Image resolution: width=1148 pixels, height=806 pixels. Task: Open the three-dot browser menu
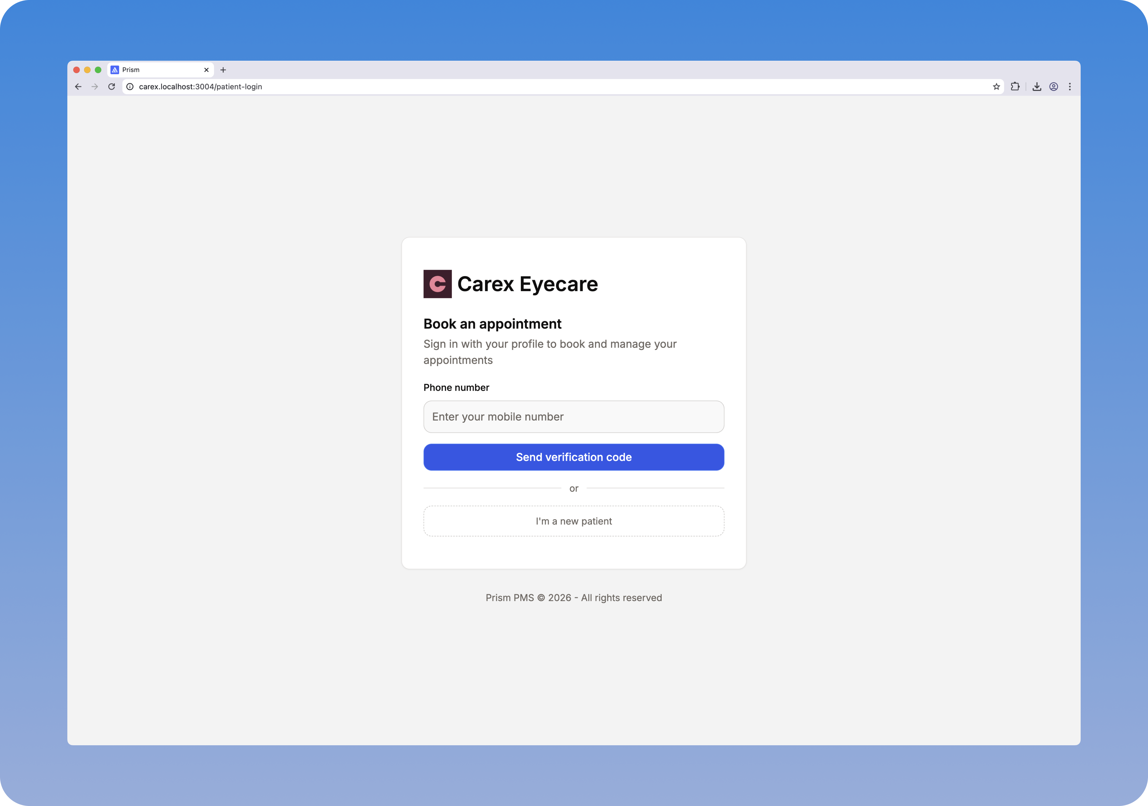pos(1070,86)
